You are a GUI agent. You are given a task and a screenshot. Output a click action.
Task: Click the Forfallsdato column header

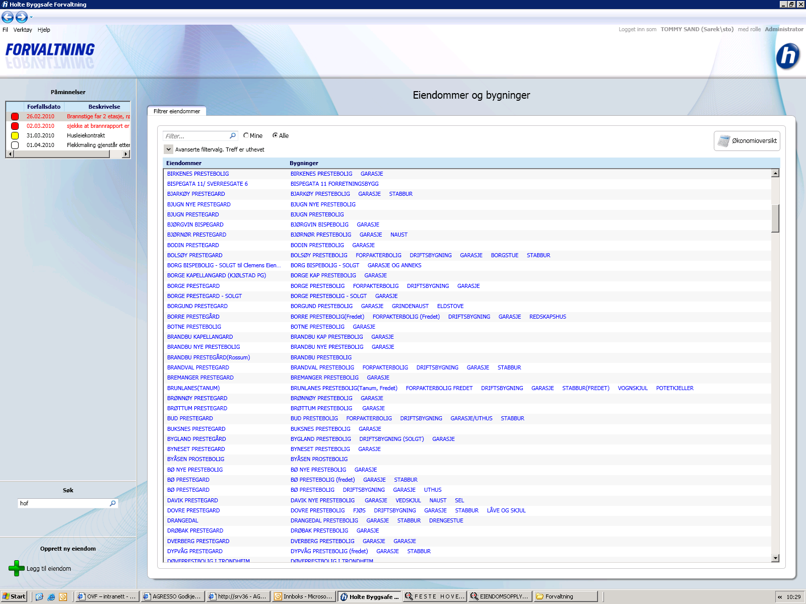click(44, 107)
